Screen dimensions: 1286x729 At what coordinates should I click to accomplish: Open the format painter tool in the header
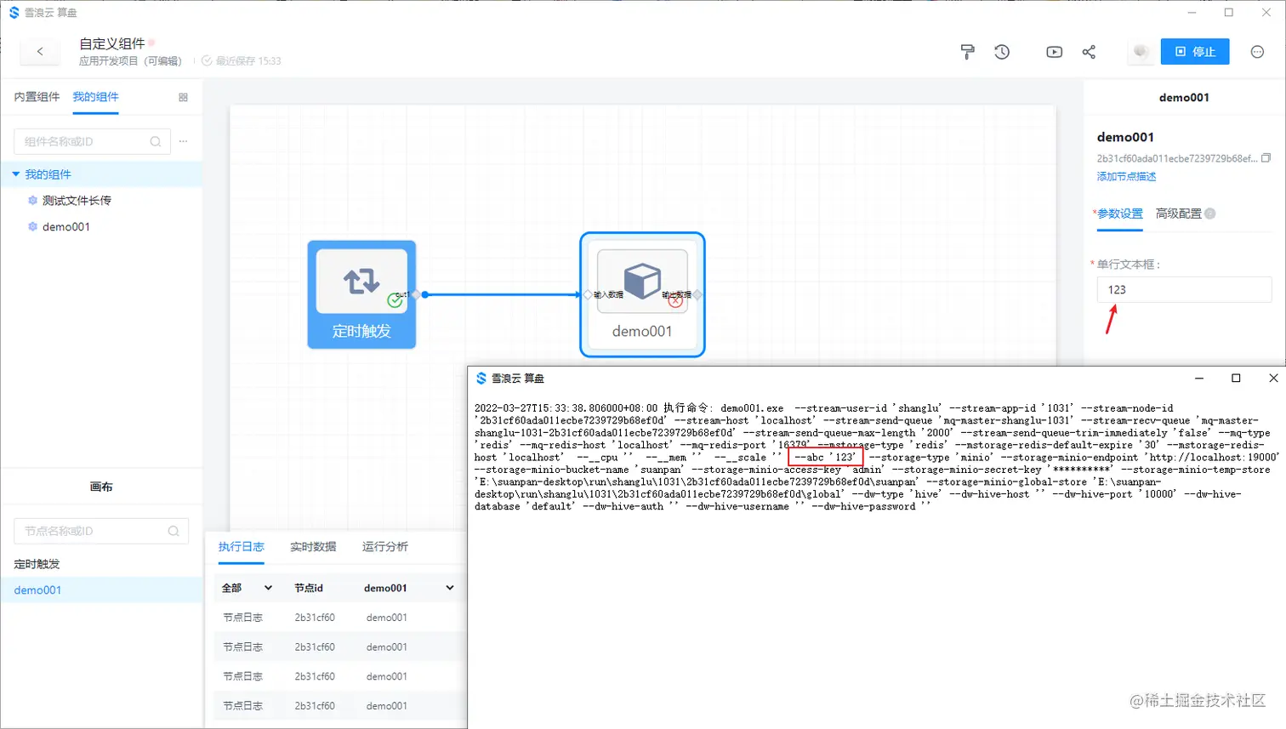(967, 52)
